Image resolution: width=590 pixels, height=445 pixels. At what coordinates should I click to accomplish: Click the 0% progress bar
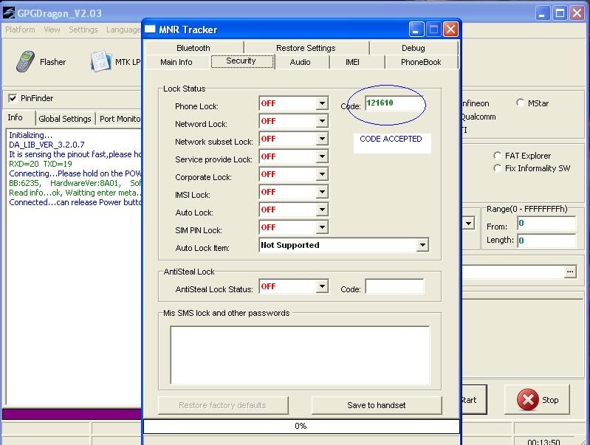tap(301, 427)
